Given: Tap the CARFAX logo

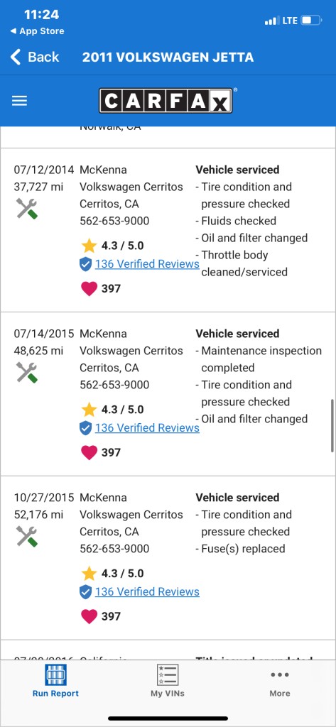Looking at the screenshot, I should [166, 101].
